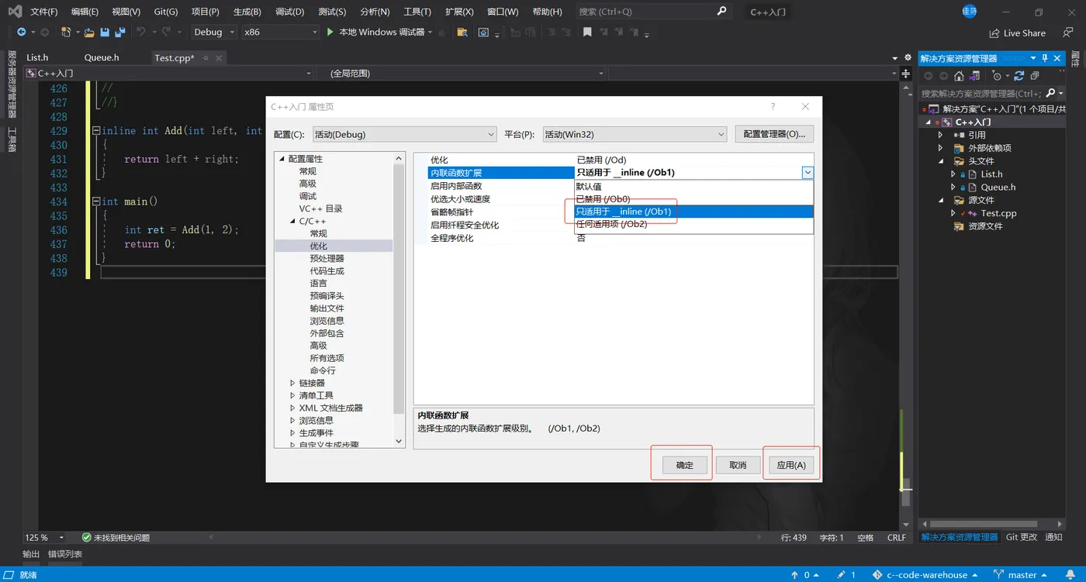
Task: Click the collapse all icon in Solution Explorer
Action: coord(1035,76)
